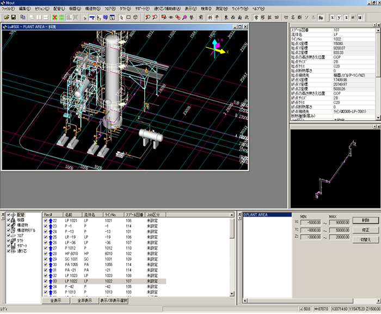Image resolution: width=381 pixels, height=314 pixels.
Task: Click the 全表示 button
Action: [56, 300]
